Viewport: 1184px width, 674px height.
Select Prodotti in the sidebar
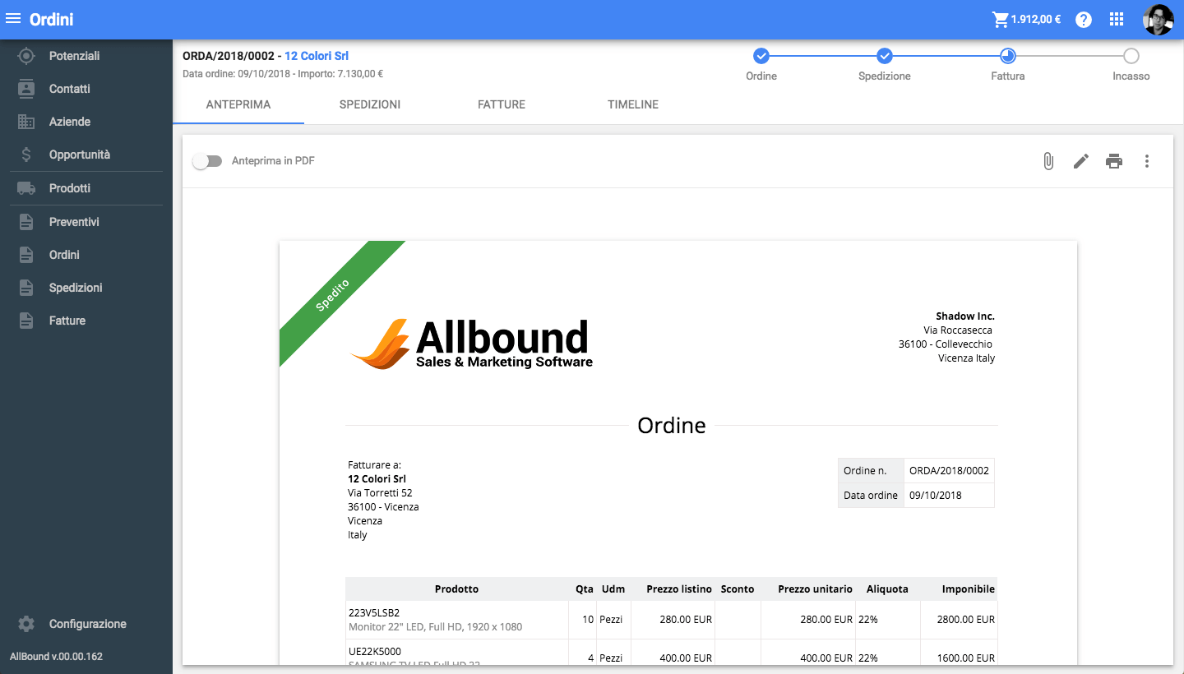[x=69, y=187]
